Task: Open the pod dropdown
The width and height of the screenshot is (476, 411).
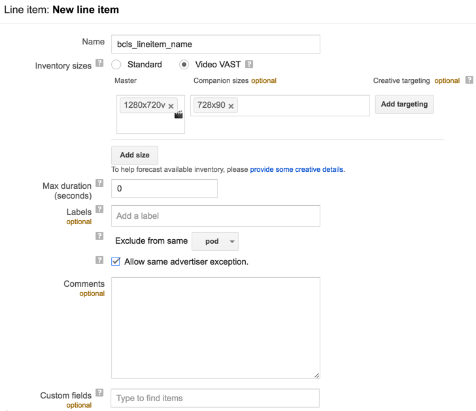Action: (x=214, y=241)
